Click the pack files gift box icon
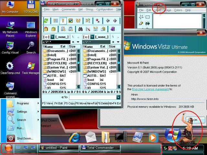 point(46,29)
